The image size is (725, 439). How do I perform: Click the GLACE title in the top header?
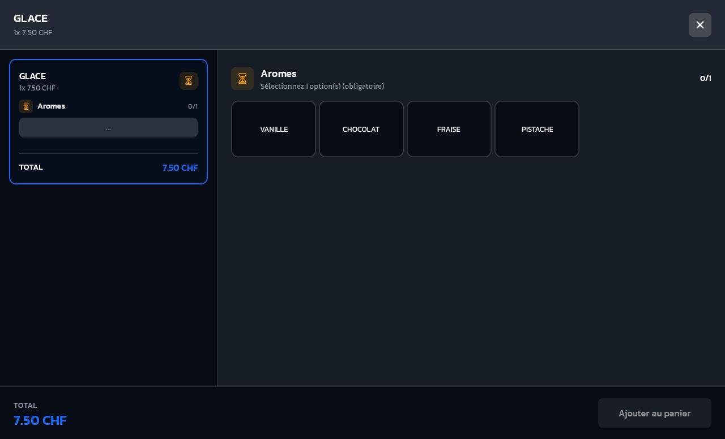coord(31,18)
